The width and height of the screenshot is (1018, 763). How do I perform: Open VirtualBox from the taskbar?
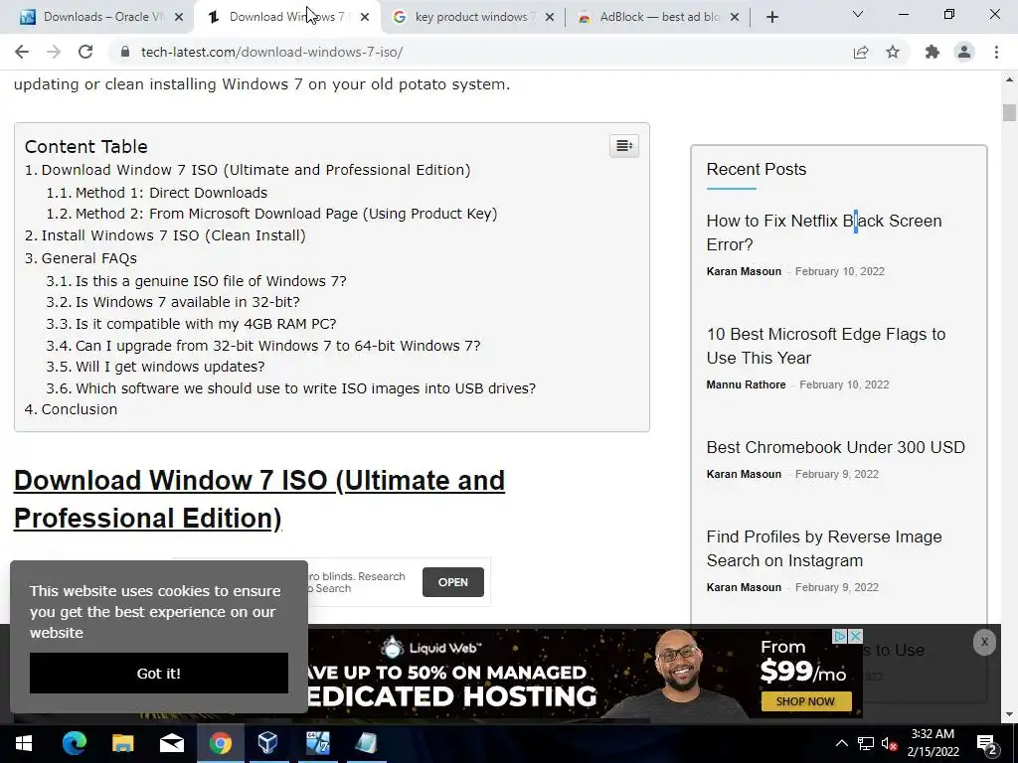tap(268, 743)
